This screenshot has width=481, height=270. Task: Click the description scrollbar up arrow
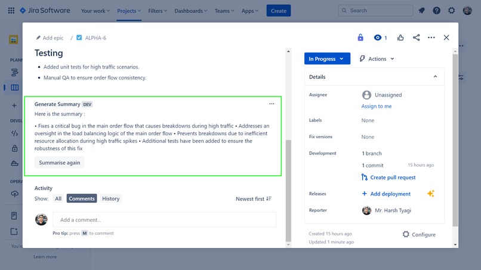(288, 51)
